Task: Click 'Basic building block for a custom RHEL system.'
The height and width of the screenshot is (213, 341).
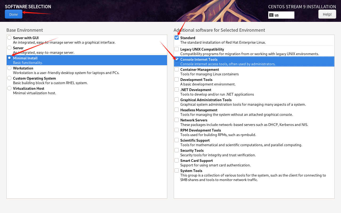Action: pos(50,83)
